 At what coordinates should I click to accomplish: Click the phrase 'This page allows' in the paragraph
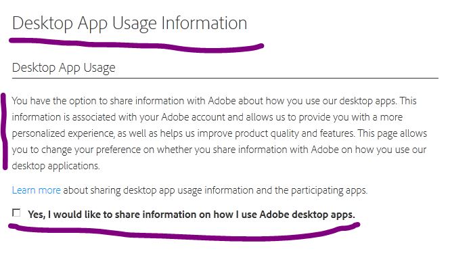point(392,133)
